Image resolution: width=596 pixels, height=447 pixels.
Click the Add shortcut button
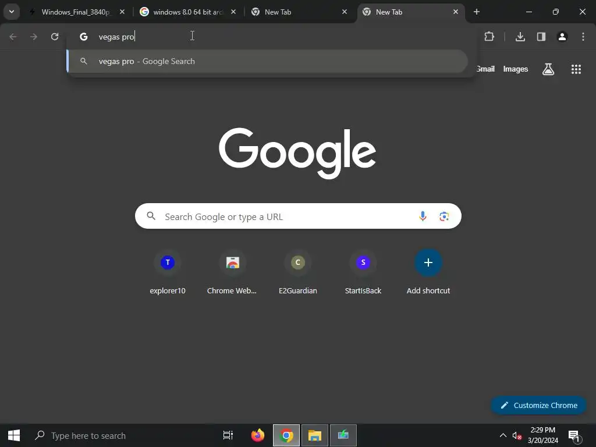tap(428, 272)
